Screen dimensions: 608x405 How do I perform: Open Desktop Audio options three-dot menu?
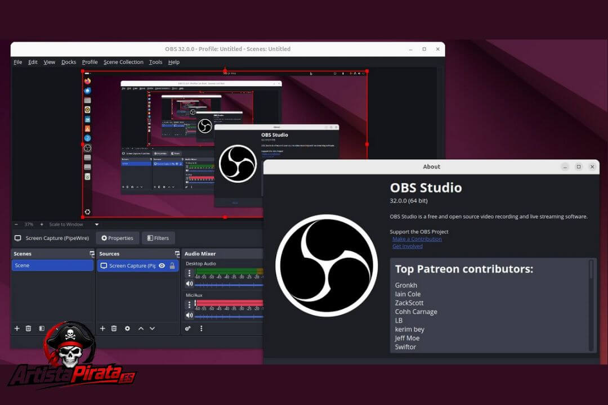(x=189, y=273)
